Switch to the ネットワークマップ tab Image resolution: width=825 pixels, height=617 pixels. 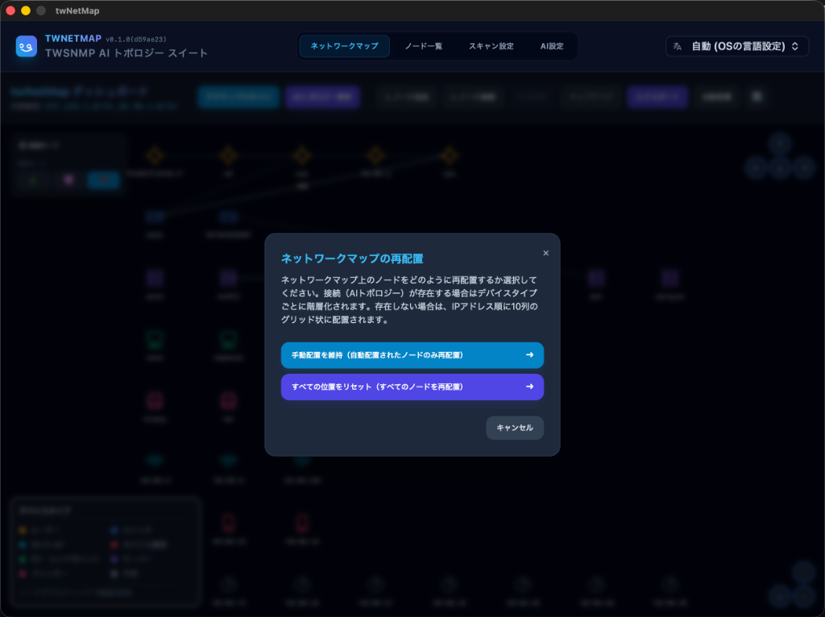(345, 46)
